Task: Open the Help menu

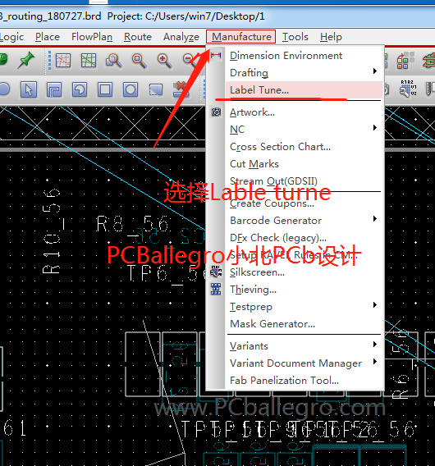Action: (331, 37)
